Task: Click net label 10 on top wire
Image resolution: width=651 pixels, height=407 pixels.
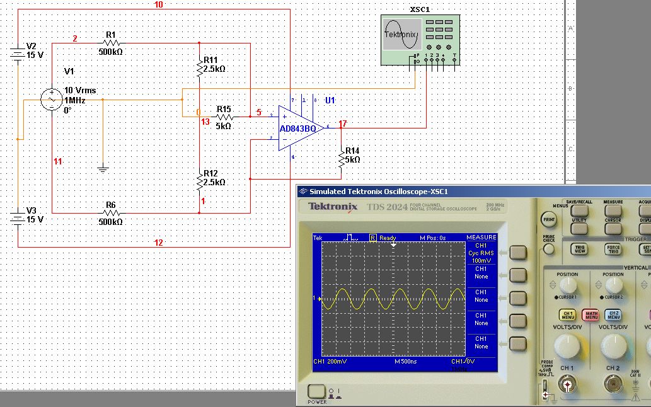Action: pyautogui.click(x=159, y=4)
